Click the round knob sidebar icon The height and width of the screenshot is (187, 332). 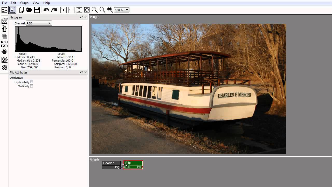point(4,51)
